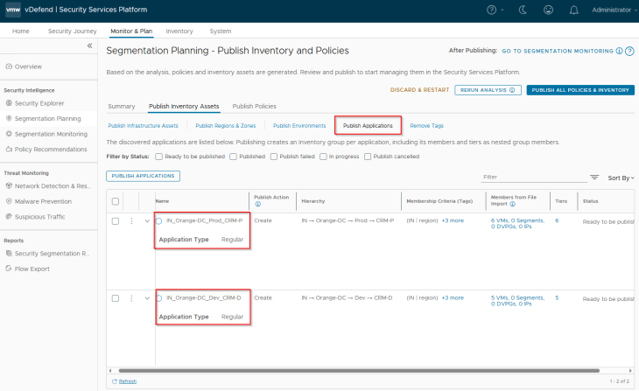This screenshot has height=391, width=639.
Task: Click the Publish All Policies & Inventory button
Action: (580, 89)
